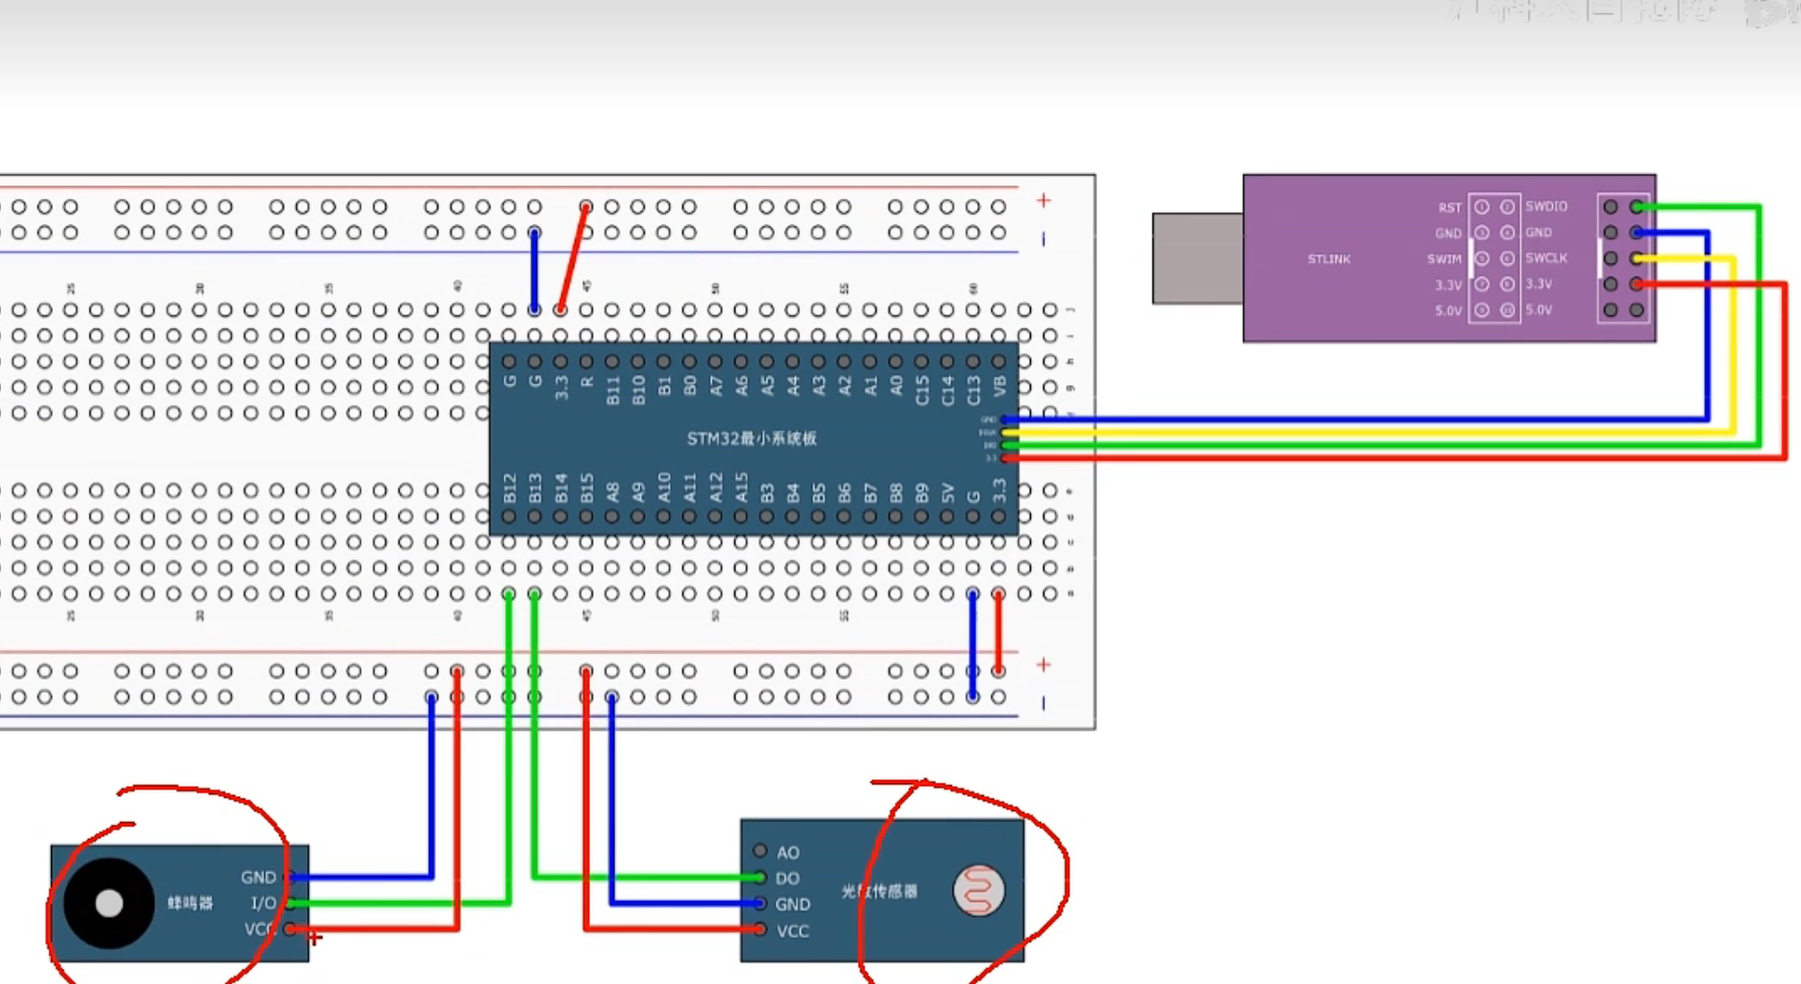Click the left 5.0V label on STLINK

(x=1447, y=311)
